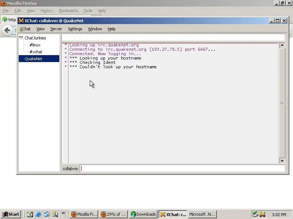293x219 pixels.
Task: Click the XChat title bar icon
Action: click(x=21, y=21)
